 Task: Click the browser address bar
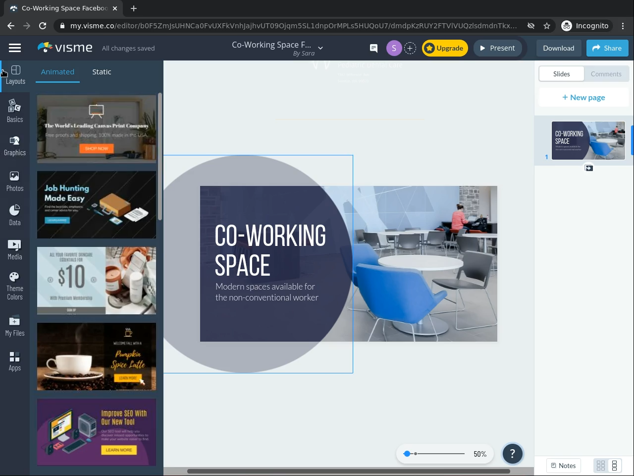pos(294,26)
